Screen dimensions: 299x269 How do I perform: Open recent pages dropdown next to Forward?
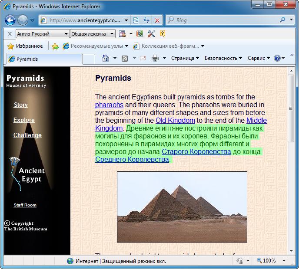point(33,20)
